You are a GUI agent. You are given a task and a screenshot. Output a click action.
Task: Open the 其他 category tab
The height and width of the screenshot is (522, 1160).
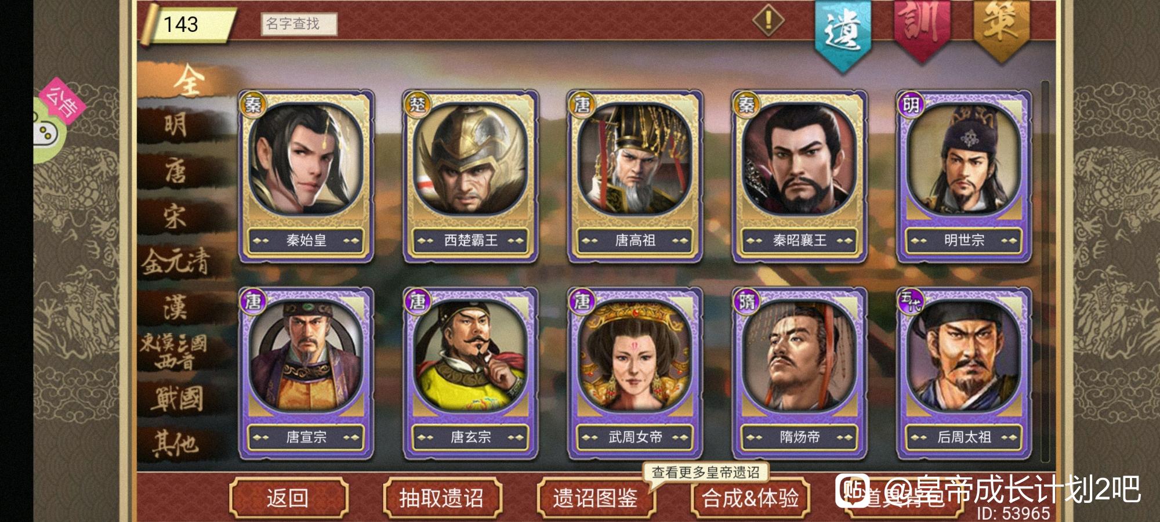[x=176, y=444]
